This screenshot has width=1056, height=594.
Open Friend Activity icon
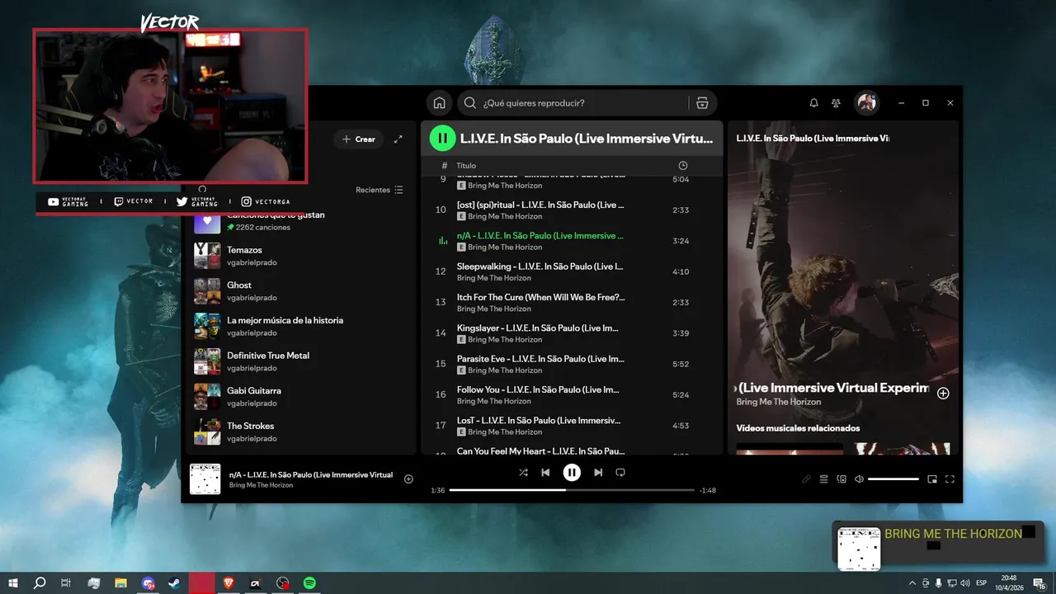coord(836,103)
